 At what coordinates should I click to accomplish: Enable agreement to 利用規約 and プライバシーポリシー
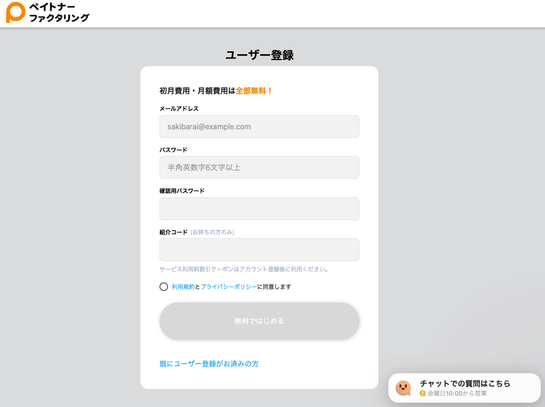(163, 287)
